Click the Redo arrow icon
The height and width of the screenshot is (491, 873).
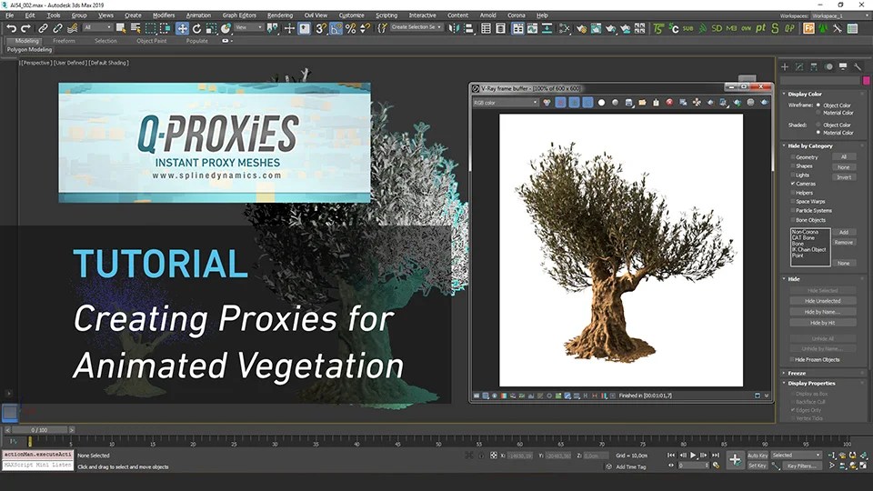[25, 28]
